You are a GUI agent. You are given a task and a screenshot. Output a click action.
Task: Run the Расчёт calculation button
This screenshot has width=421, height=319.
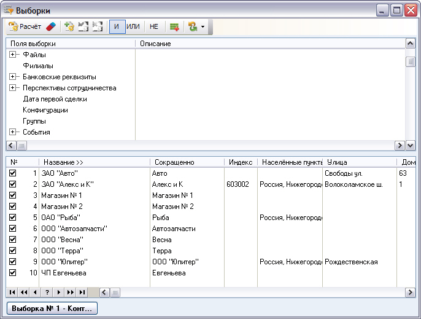pyautogui.click(x=25, y=26)
